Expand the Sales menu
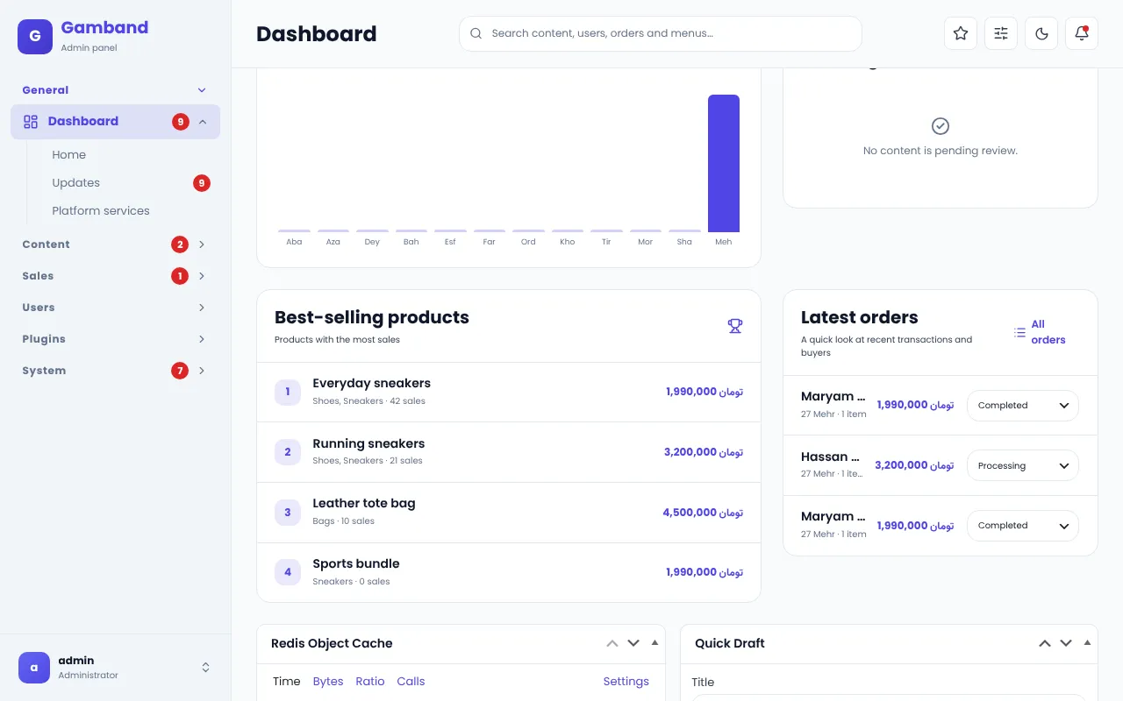Screen dimensions: 1123x701 pyautogui.click(x=202, y=276)
